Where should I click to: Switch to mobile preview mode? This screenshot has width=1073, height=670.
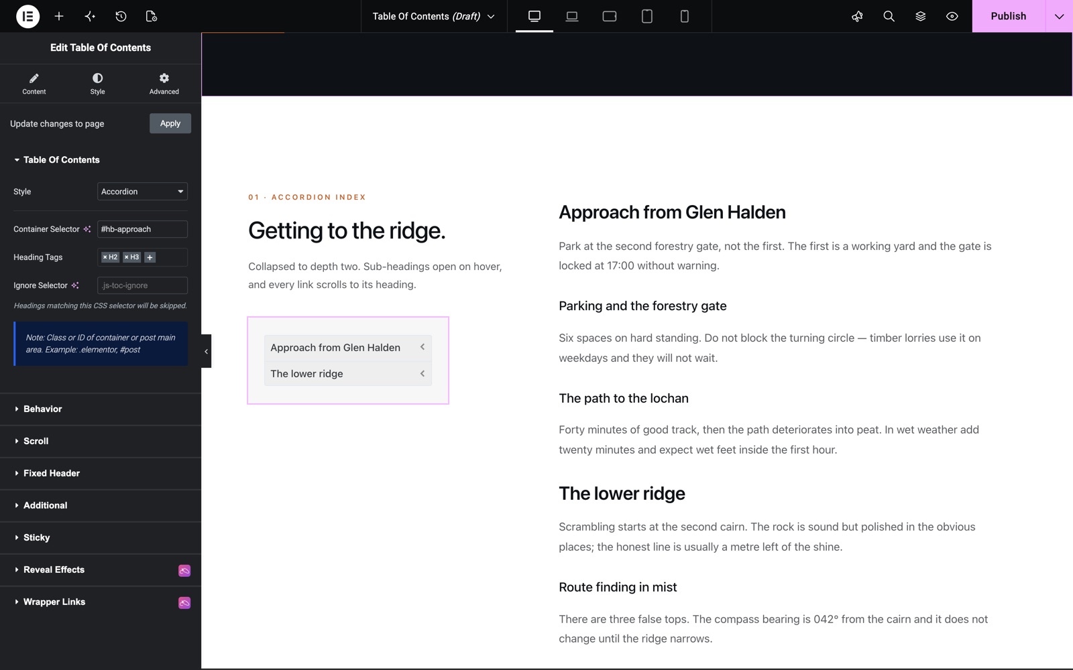tap(685, 16)
